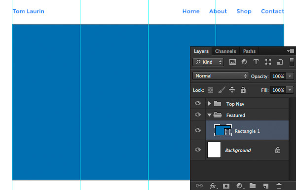Select the Featured group name

(236, 115)
